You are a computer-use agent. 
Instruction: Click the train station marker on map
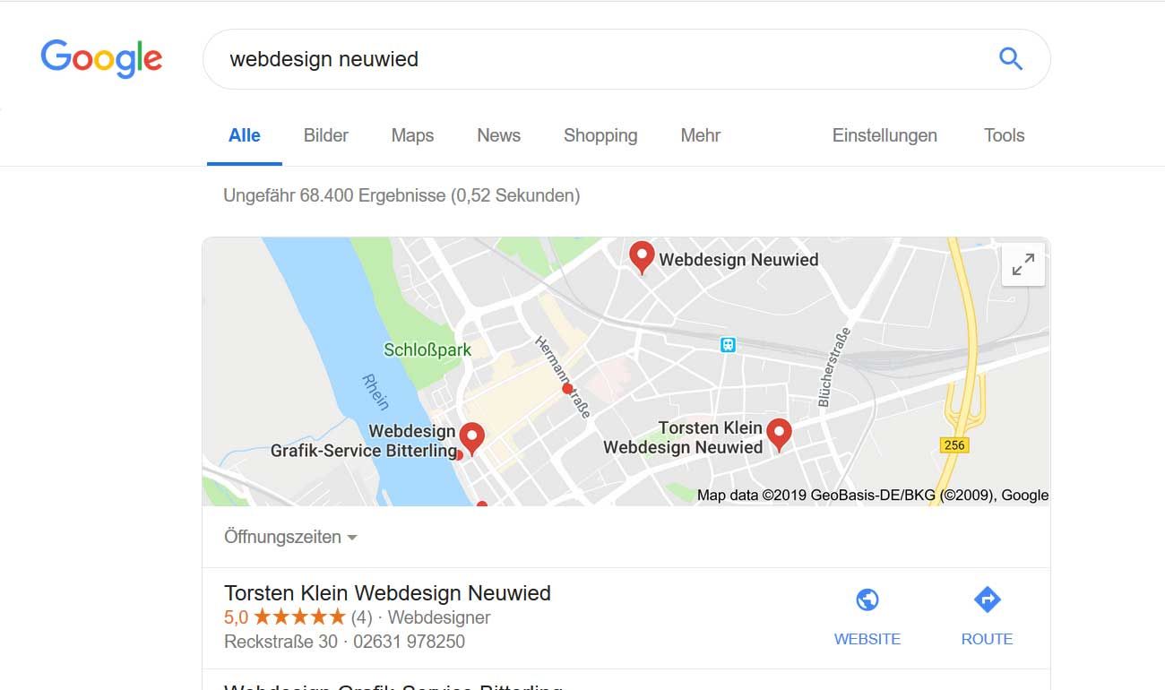point(729,344)
